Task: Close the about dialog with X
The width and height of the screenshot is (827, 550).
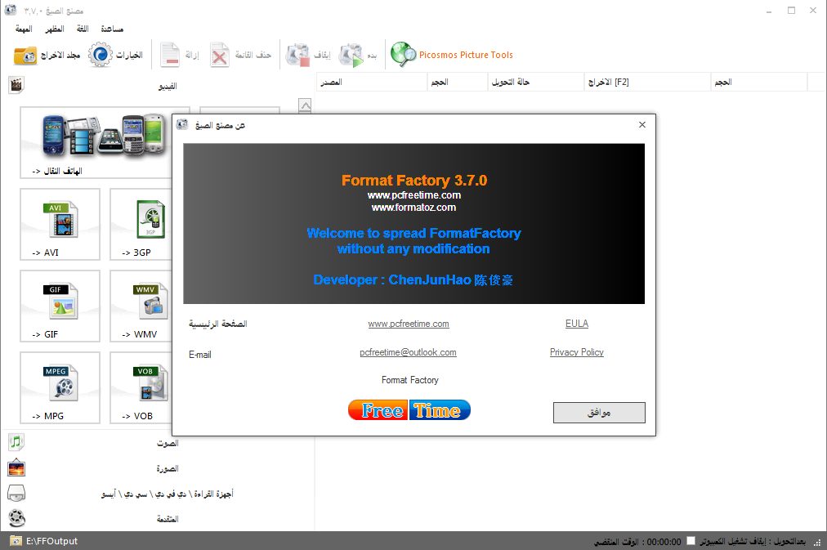Action: coord(641,124)
